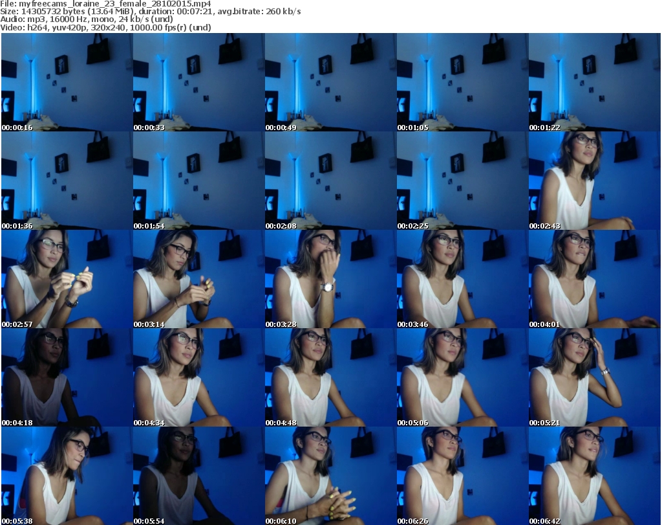Screen dimensions: 662x525
Task: Click the frame stamped 00:01:36
Action: coord(67,181)
